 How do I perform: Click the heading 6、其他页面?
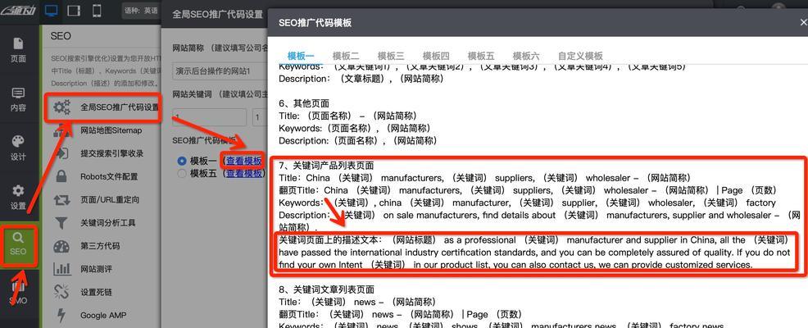pos(304,103)
